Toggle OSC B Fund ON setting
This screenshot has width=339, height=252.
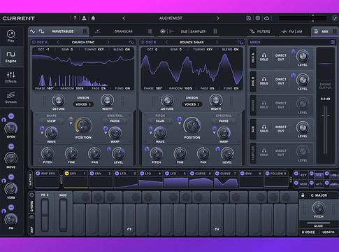pos(231,88)
